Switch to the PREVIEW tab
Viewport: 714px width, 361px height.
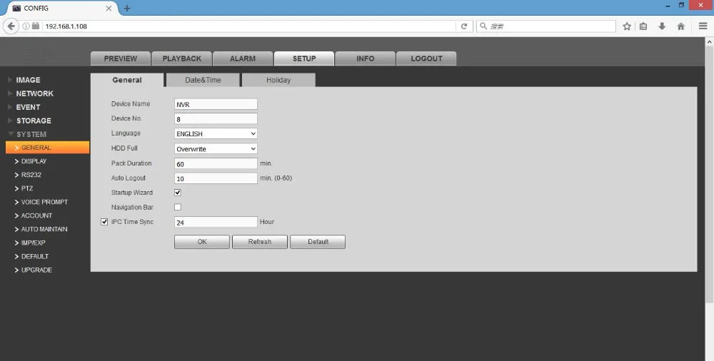[120, 59]
